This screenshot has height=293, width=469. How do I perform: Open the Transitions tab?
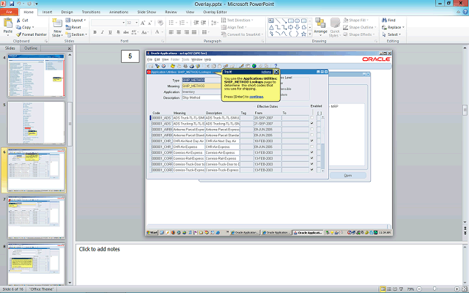(x=91, y=12)
